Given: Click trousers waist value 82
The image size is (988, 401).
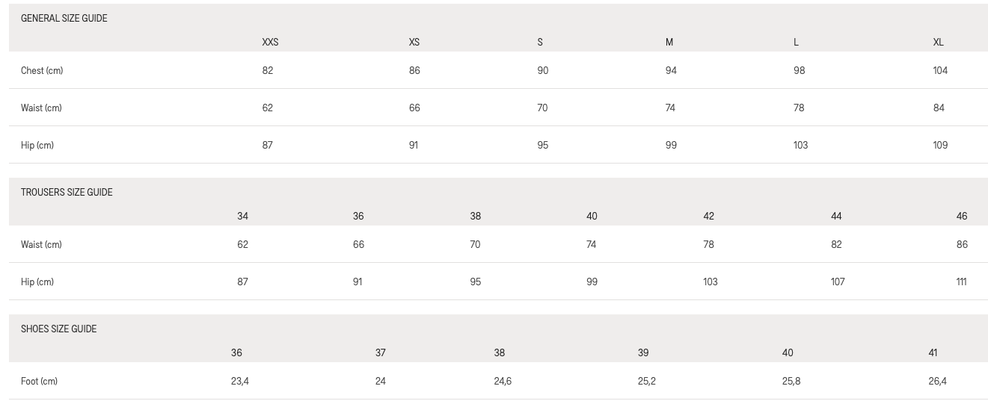Looking at the screenshot, I should (836, 244).
